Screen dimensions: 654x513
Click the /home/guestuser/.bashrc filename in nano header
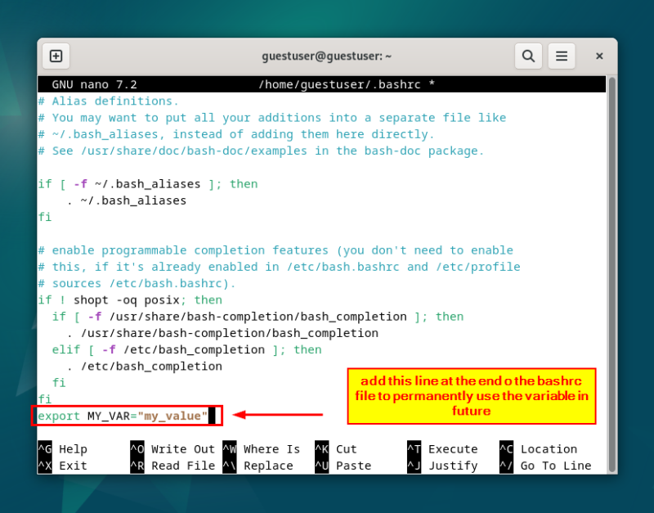point(347,84)
